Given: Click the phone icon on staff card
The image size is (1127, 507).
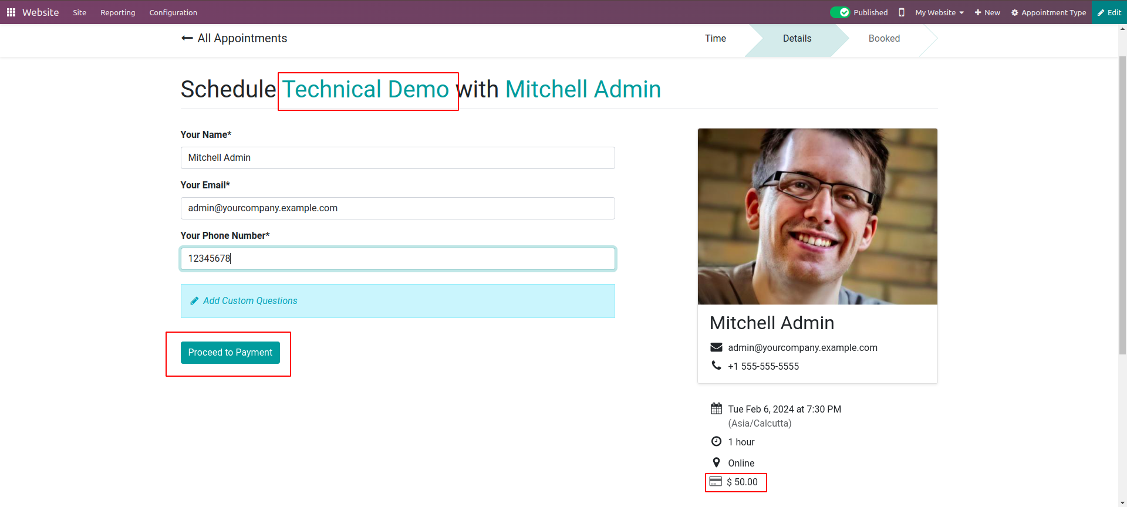Looking at the screenshot, I should pos(716,365).
